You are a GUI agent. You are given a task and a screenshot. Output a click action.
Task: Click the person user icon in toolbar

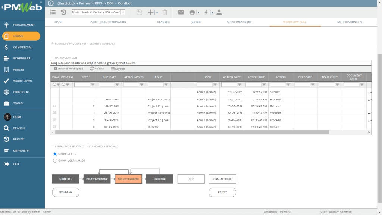coord(219,12)
